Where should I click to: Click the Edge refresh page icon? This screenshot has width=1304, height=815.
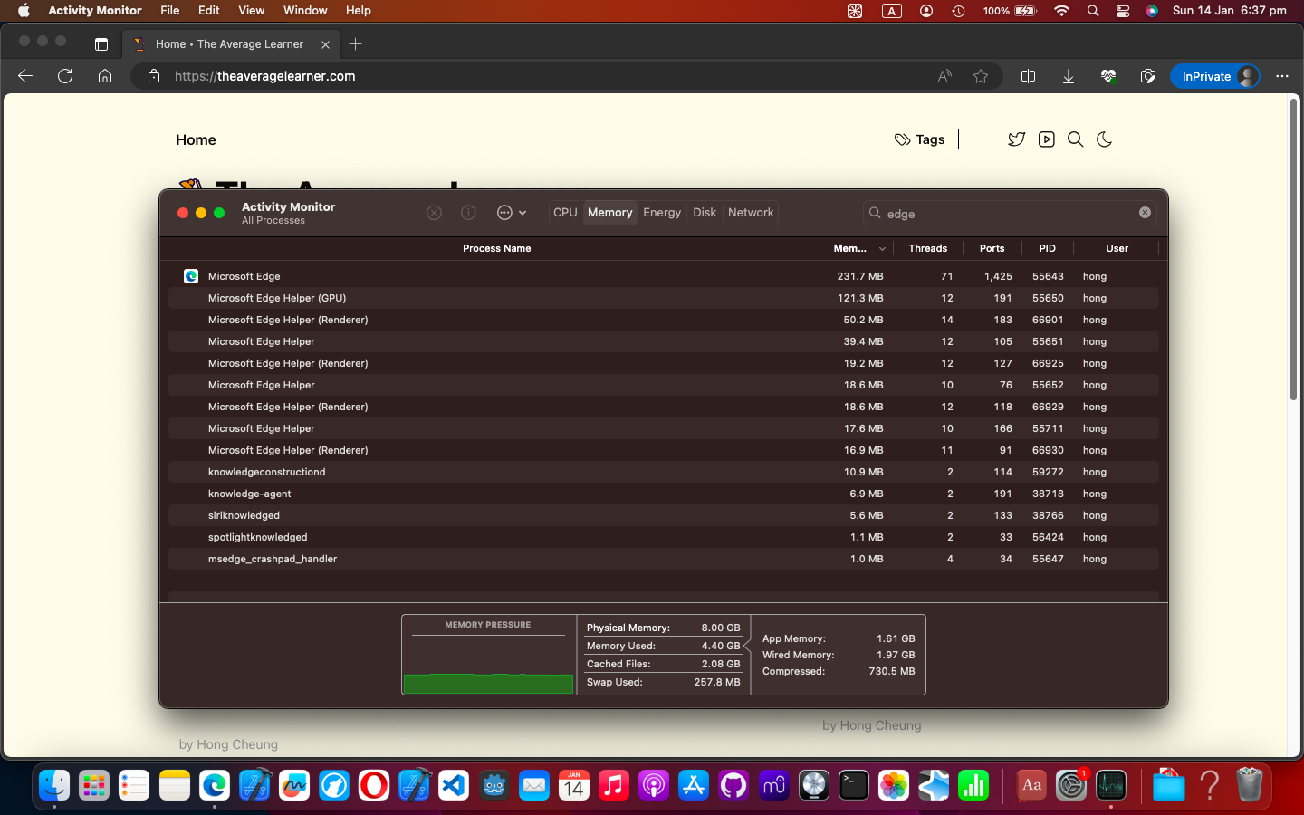[65, 76]
